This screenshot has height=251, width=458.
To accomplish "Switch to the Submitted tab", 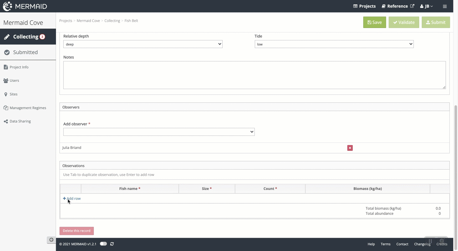I will click(x=25, y=52).
